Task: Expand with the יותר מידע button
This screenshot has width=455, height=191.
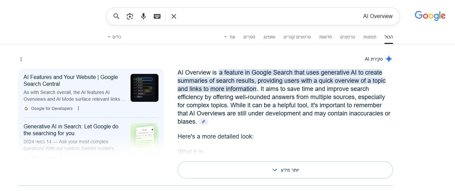Action: point(285,170)
